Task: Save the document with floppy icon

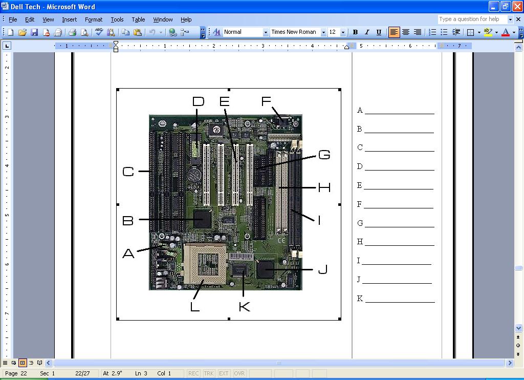Action: tap(34, 32)
